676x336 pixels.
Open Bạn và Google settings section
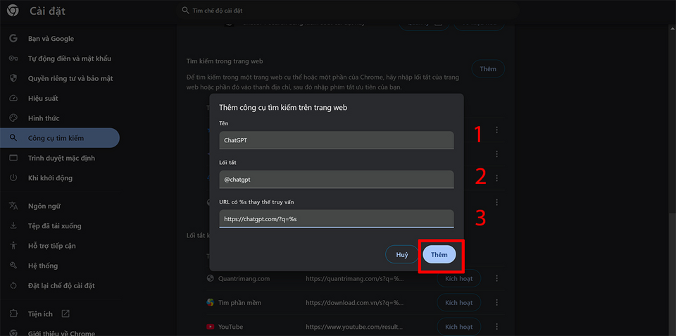click(x=51, y=39)
